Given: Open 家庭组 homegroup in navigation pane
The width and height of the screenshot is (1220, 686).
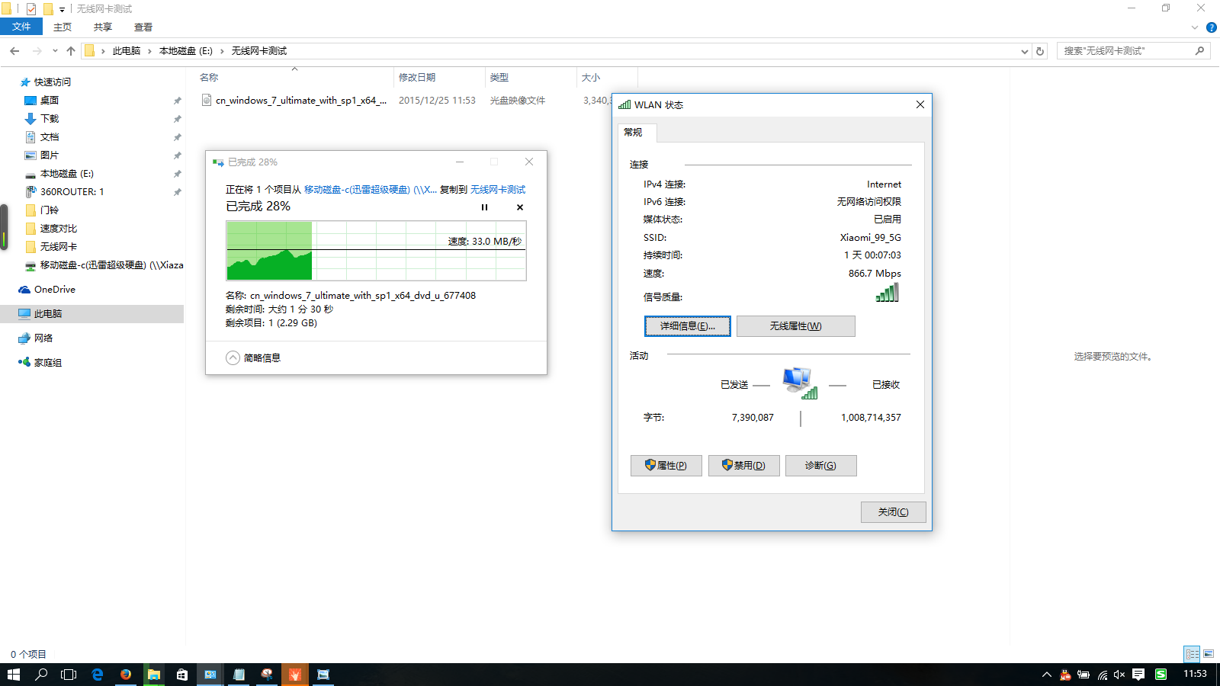Looking at the screenshot, I should coord(47,363).
